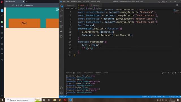
Task: Split the terminal pane
Action: 173,73
